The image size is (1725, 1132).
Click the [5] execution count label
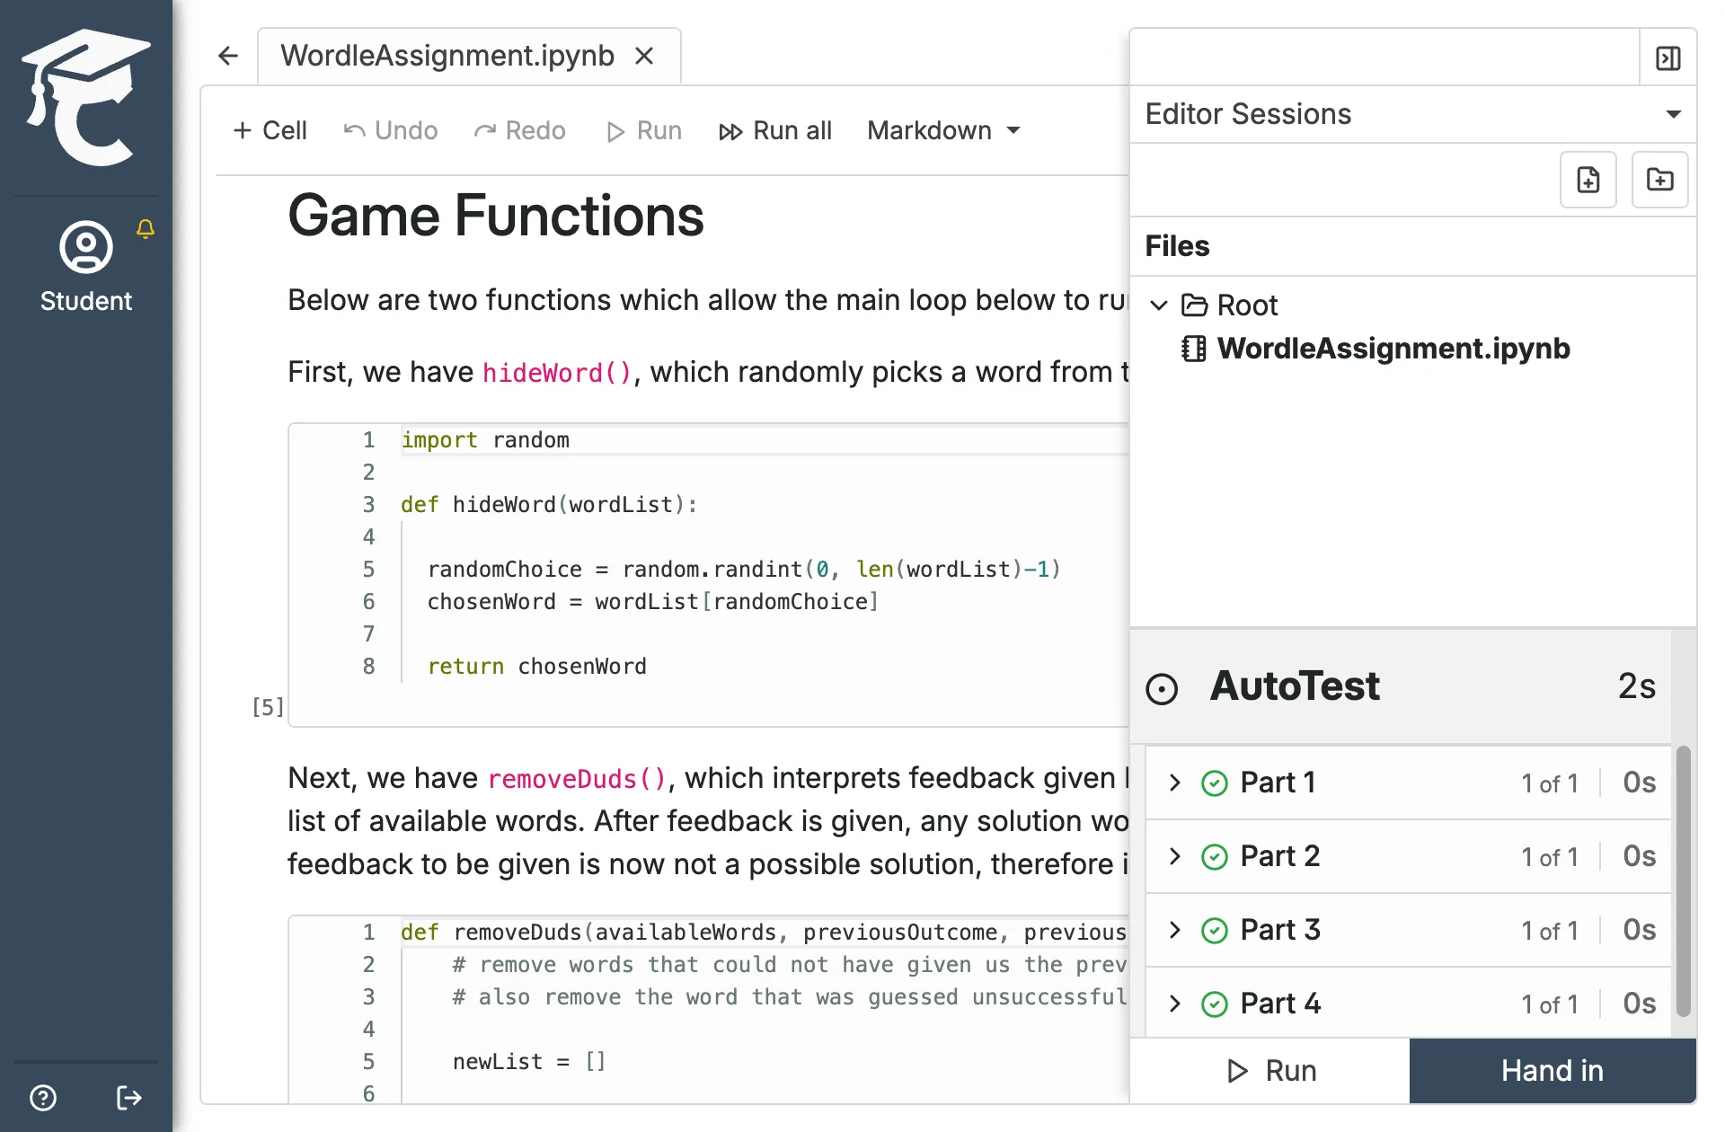coord(268,707)
